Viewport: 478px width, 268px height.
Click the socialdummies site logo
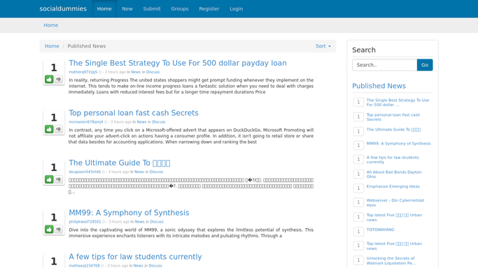click(63, 9)
